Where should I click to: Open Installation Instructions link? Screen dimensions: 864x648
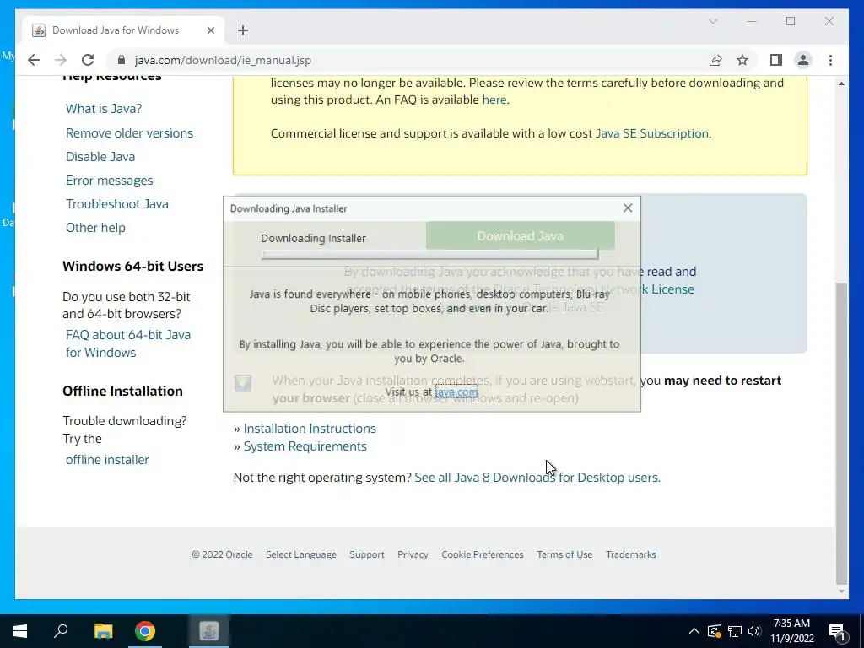pos(310,428)
